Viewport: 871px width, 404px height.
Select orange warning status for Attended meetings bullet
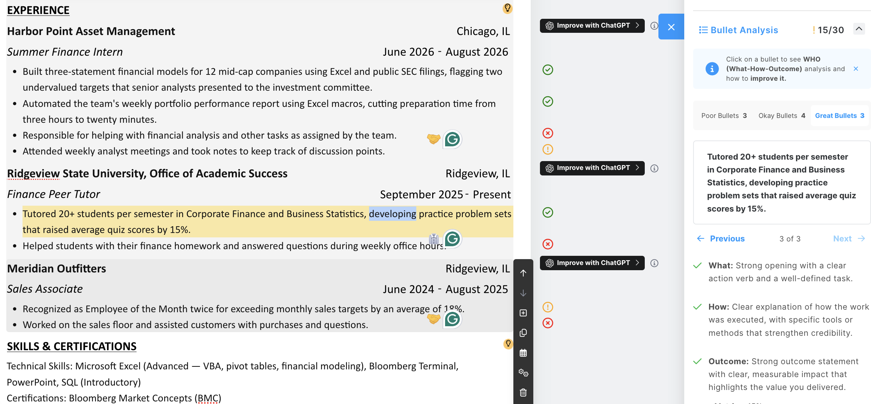point(548,149)
